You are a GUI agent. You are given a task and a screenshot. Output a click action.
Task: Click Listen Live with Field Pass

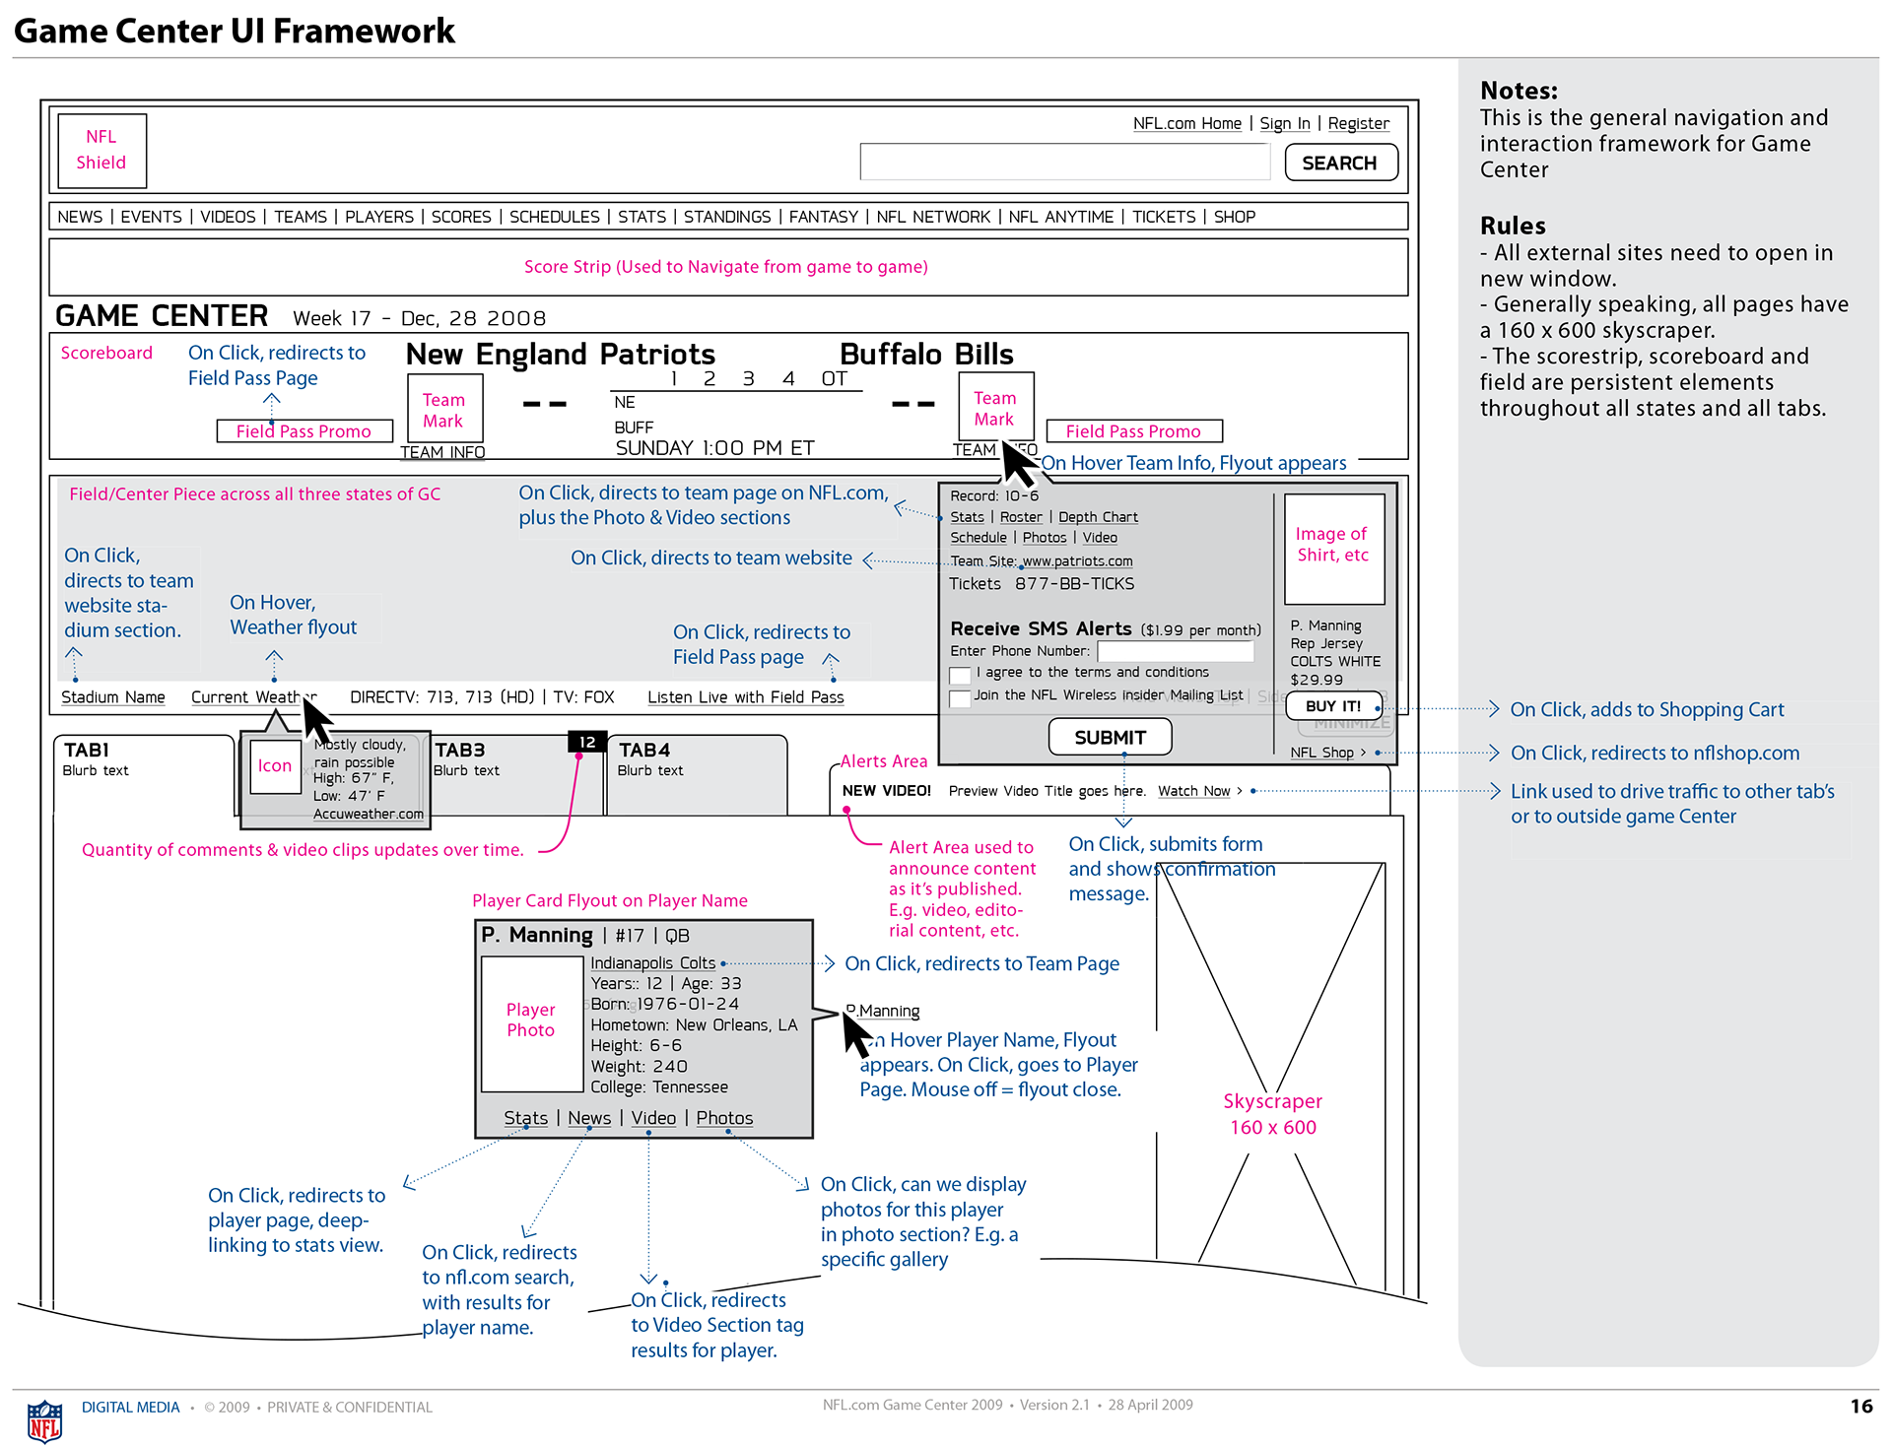click(x=746, y=697)
